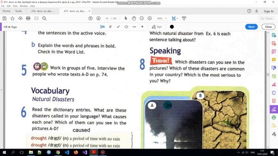Close the 471 document tab
Image resolution: width=278 pixels, height=156 pixels.
click(x=89, y=11)
